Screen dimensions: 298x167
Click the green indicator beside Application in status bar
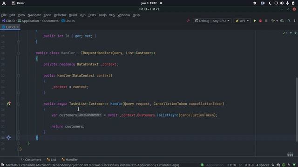pyautogui.click(x=202, y=165)
